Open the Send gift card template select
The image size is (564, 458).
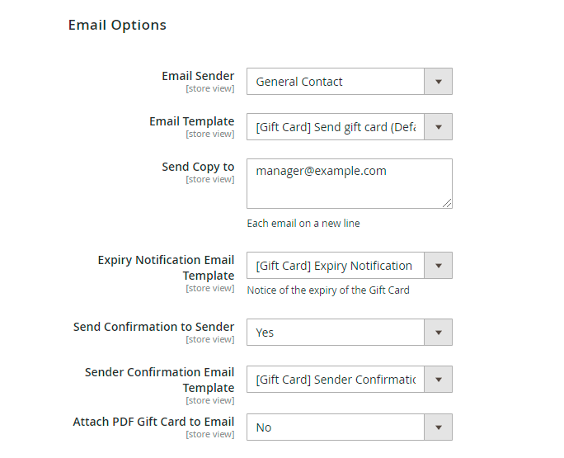[336, 127]
